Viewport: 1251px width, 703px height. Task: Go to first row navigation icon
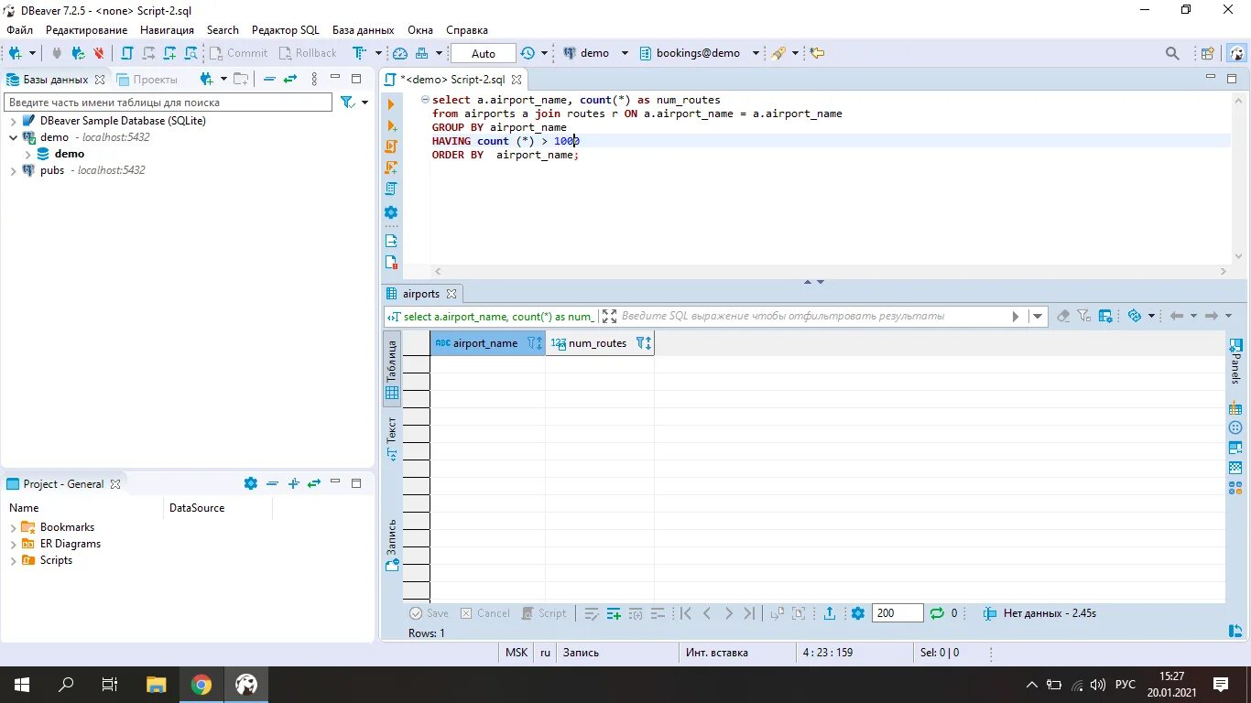click(685, 613)
